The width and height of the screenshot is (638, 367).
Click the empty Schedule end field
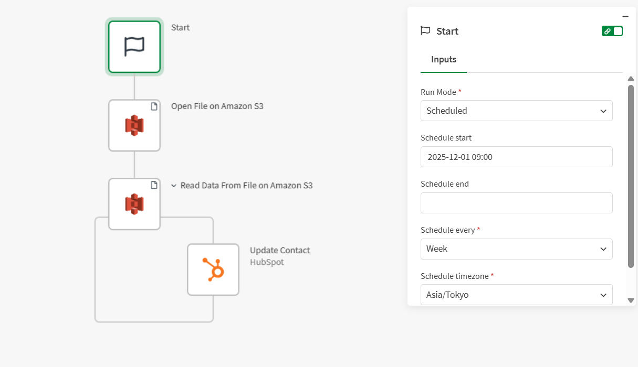(516, 203)
